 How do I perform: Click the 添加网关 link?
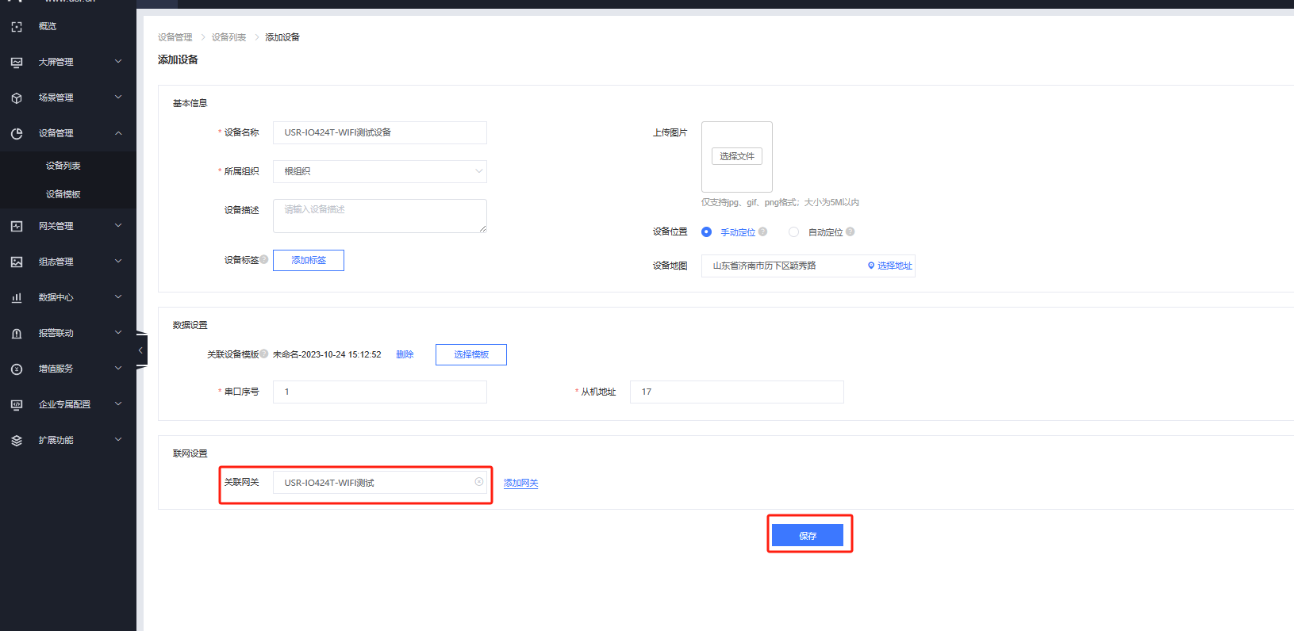(521, 483)
